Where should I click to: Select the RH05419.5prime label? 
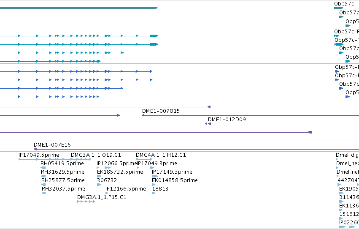click(x=62, y=164)
